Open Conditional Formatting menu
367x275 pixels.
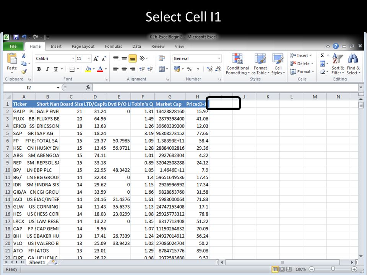click(x=238, y=64)
